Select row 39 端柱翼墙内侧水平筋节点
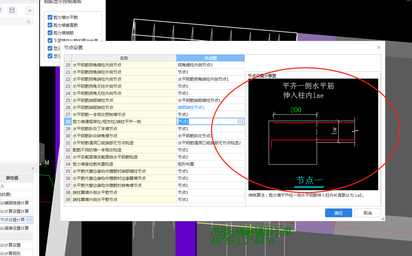 [124, 199]
